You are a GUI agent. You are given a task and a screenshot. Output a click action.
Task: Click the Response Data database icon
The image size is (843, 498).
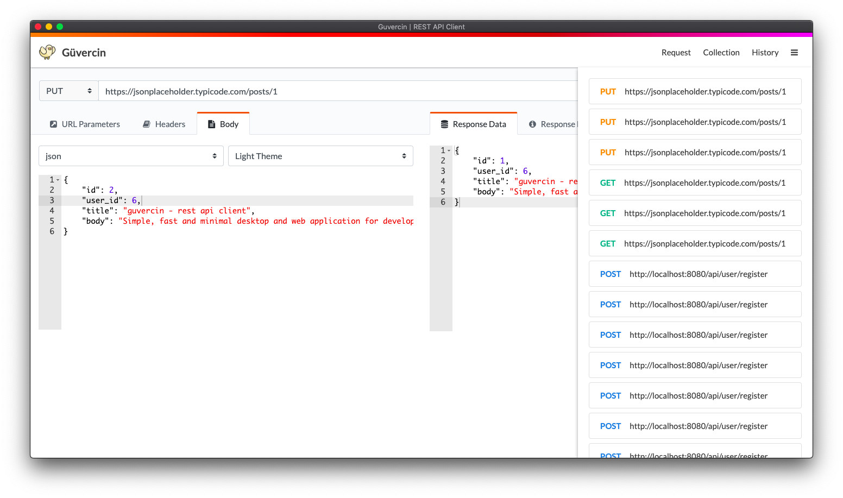click(444, 124)
